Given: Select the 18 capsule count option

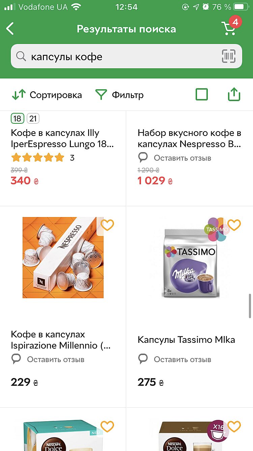Looking at the screenshot, I should (17, 119).
